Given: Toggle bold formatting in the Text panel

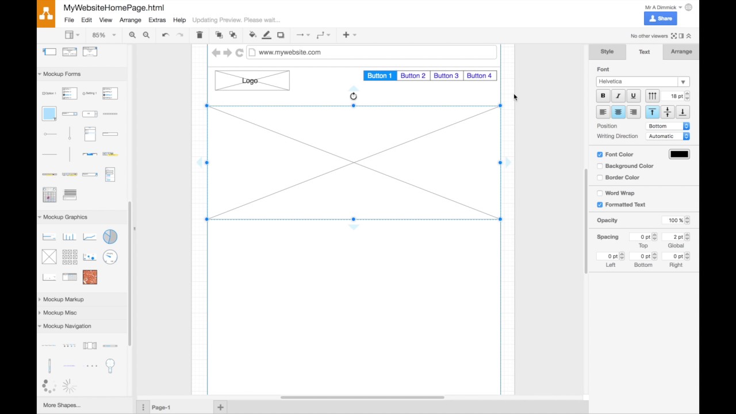Looking at the screenshot, I should pos(603,95).
